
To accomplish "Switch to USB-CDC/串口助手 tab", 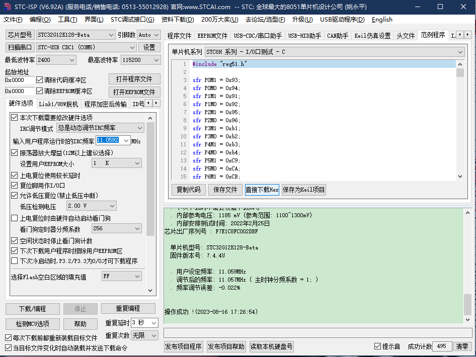I will pyautogui.click(x=258, y=36).
